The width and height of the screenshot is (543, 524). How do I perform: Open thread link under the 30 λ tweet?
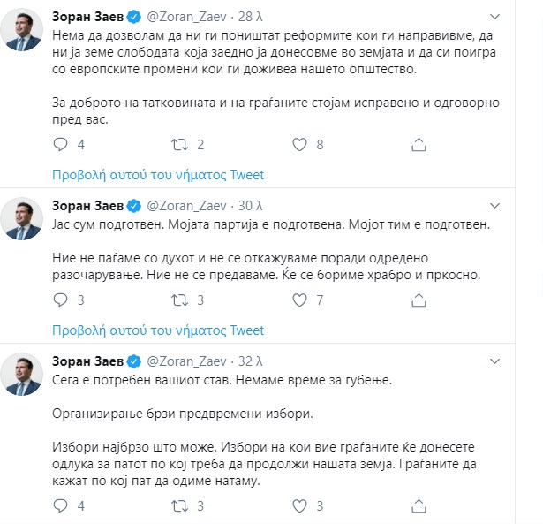(158, 330)
